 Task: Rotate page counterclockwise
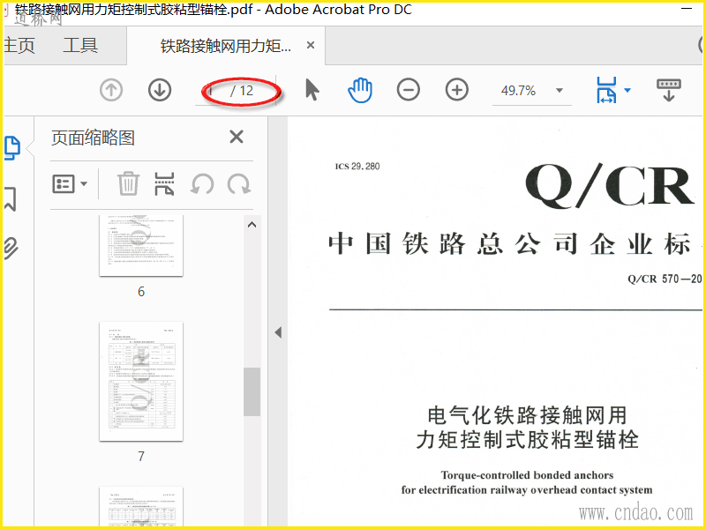pos(202,184)
